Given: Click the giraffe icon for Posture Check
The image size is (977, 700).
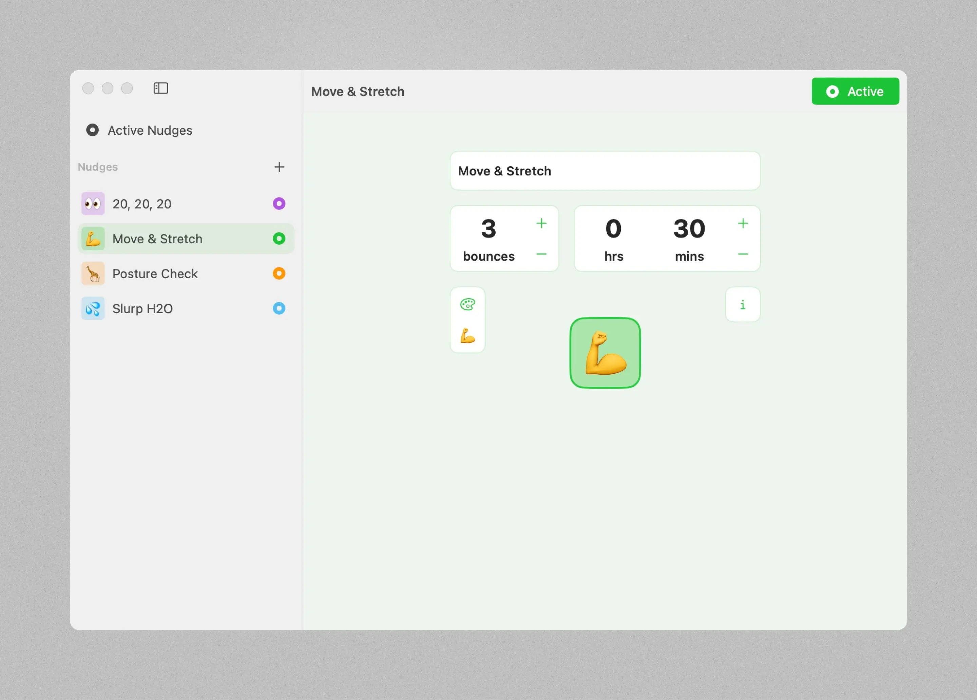Looking at the screenshot, I should 93,273.
